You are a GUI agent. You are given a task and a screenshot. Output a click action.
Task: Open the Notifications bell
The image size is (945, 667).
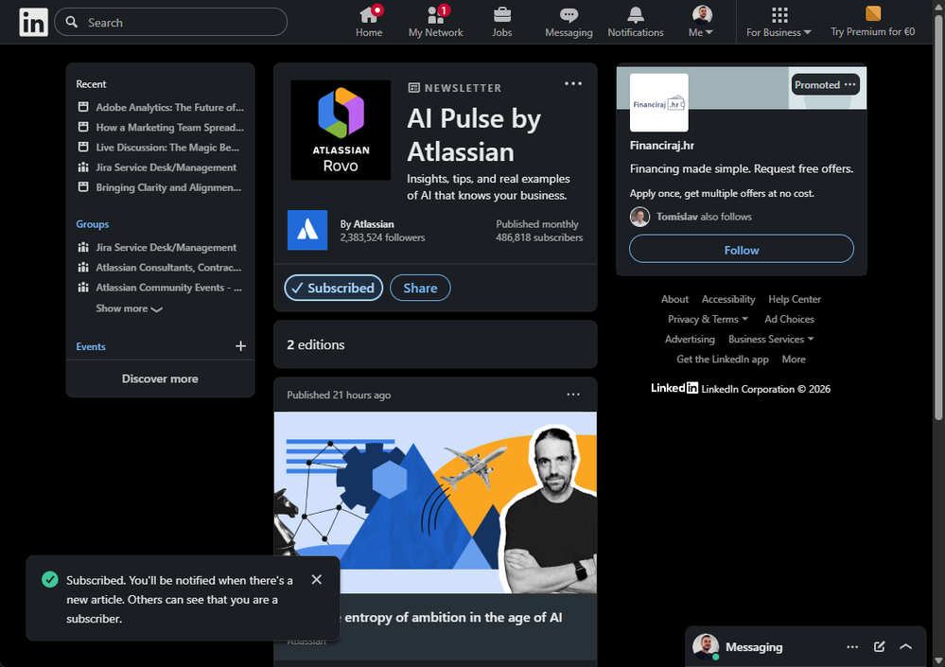[636, 22]
